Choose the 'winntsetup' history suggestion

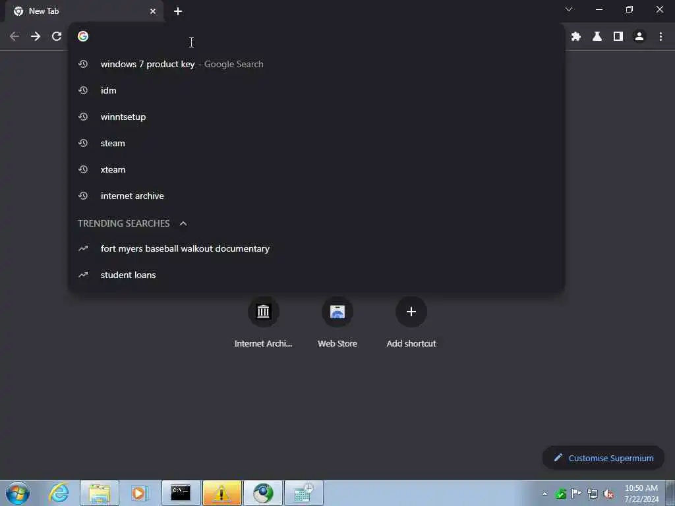point(316,117)
